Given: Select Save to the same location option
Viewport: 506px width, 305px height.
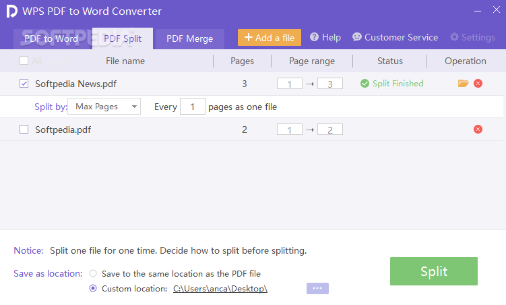Looking at the screenshot, I should [x=93, y=273].
